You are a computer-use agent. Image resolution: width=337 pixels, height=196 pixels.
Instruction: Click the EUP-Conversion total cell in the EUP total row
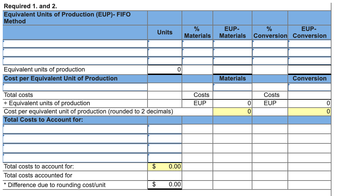(x=310, y=69)
